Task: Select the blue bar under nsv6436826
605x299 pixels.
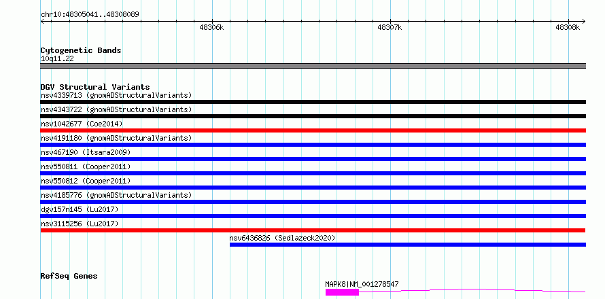Action: pos(408,245)
